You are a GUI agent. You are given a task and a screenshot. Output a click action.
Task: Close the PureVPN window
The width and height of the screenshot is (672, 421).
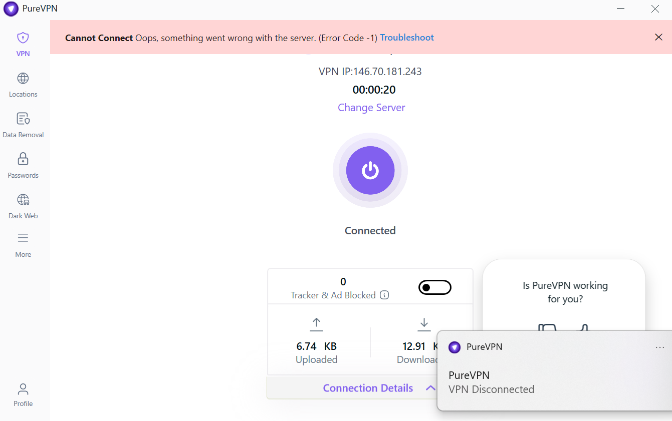(x=654, y=9)
